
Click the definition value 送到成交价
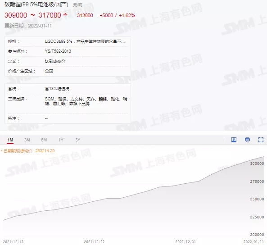click(55, 61)
